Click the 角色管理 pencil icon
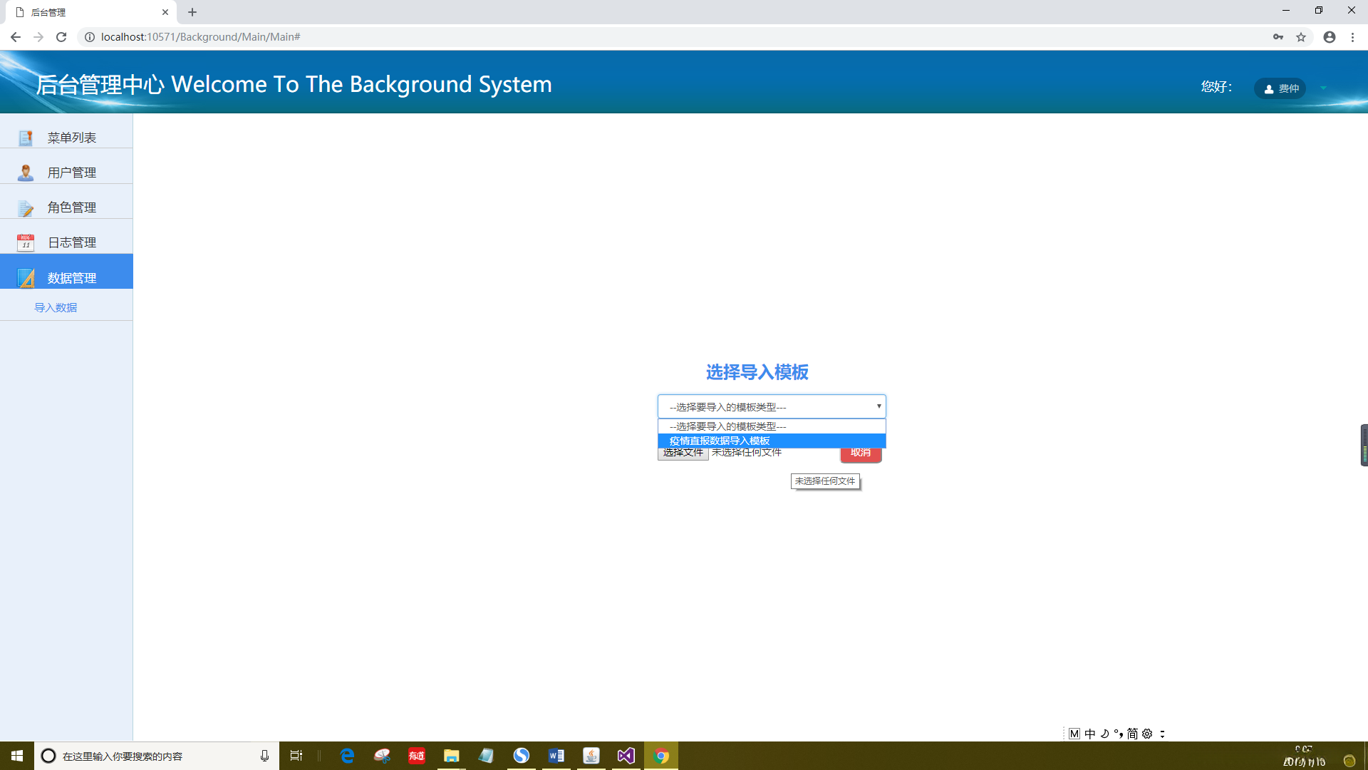The height and width of the screenshot is (770, 1368). coord(26,207)
